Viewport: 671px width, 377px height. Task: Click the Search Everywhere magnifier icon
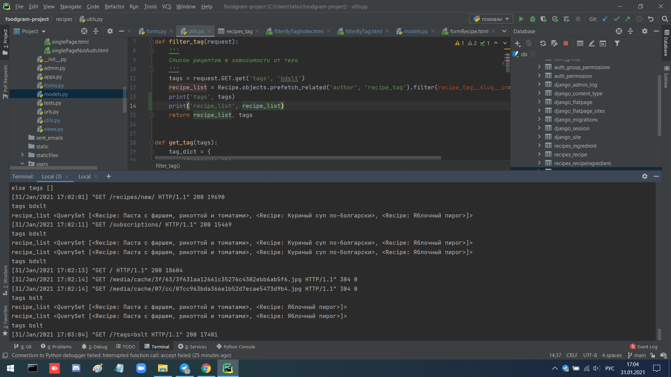coord(665,19)
